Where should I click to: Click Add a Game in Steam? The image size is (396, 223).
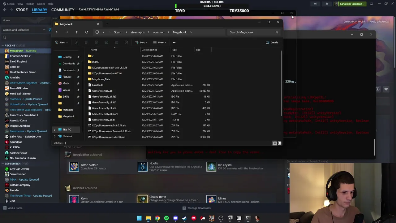[13, 208]
